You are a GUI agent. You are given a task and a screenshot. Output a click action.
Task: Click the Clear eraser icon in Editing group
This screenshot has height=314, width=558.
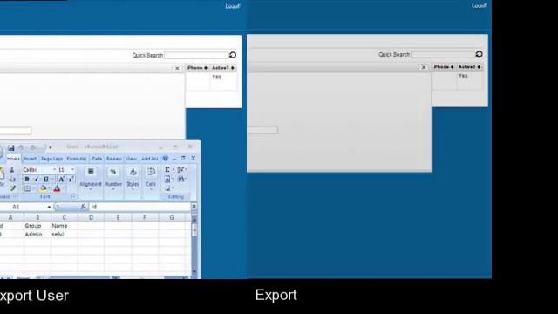(x=167, y=188)
